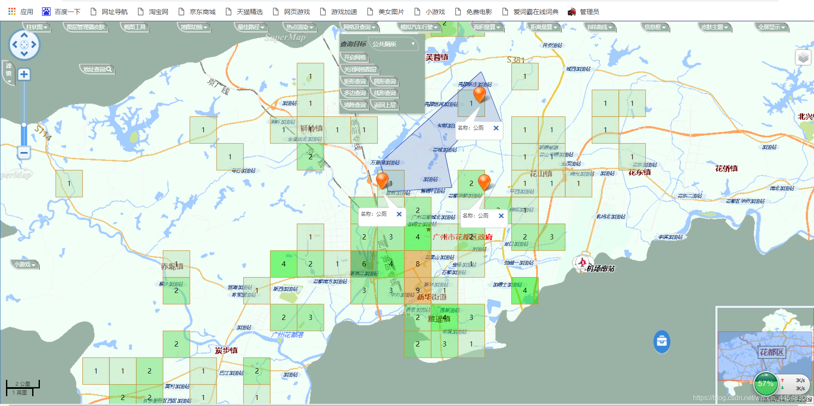Expand the 皮肤主题 dropdown menu
The image size is (814, 406).
click(715, 27)
